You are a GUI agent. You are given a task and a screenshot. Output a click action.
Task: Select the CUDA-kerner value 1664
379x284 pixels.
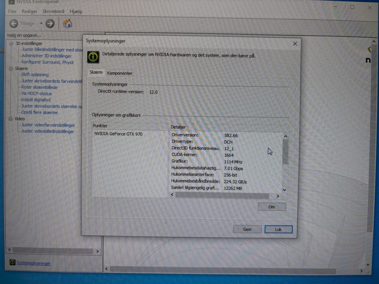point(229,155)
